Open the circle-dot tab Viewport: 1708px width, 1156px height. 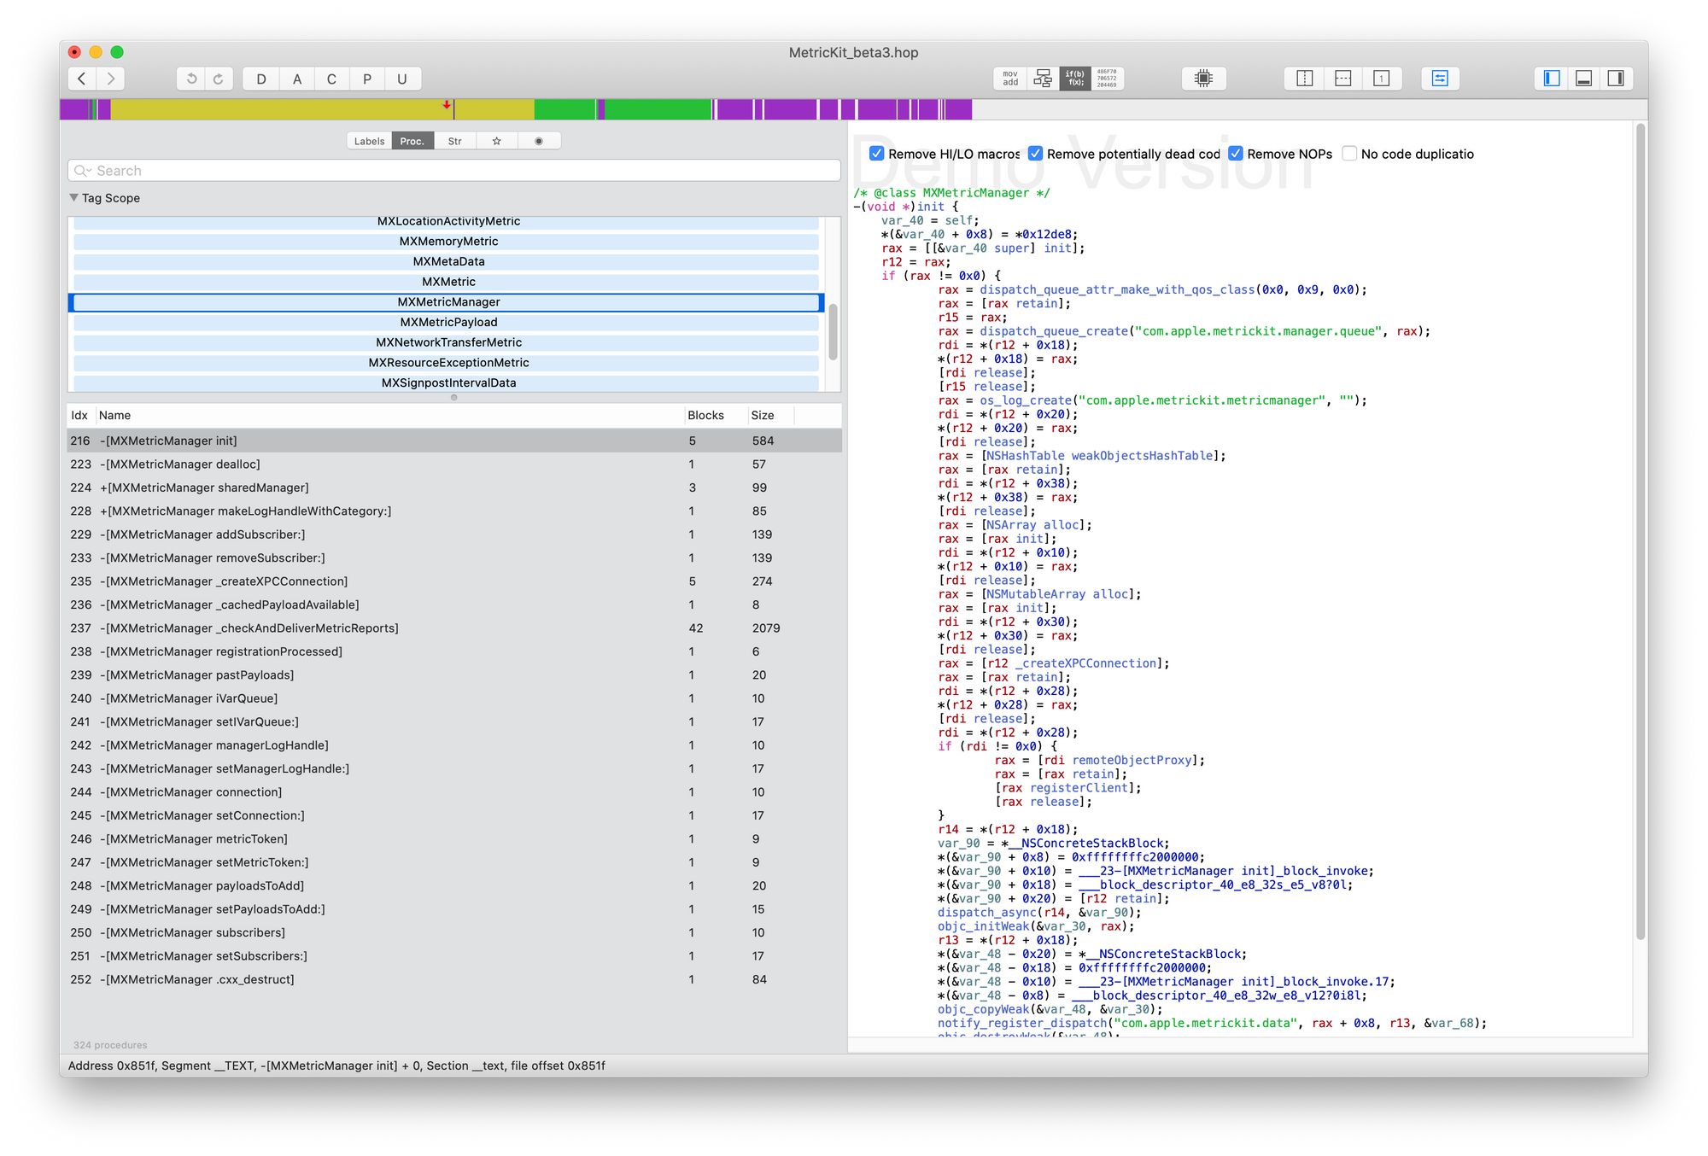coord(539,141)
